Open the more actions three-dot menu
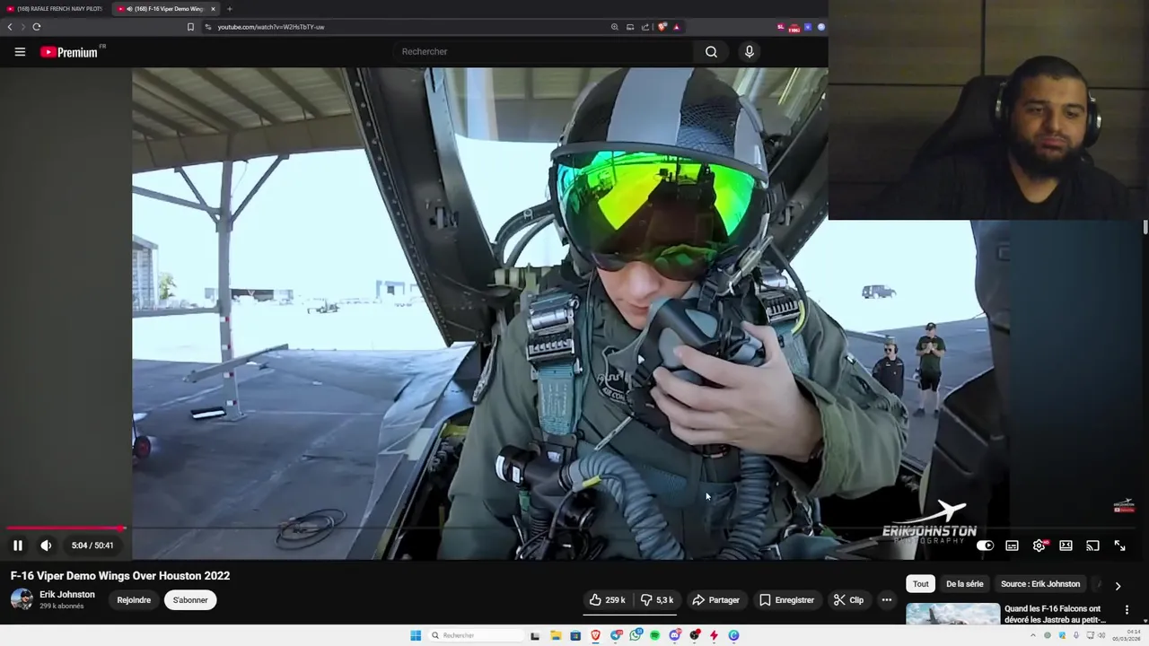1149x646 pixels. coord(887,600)
